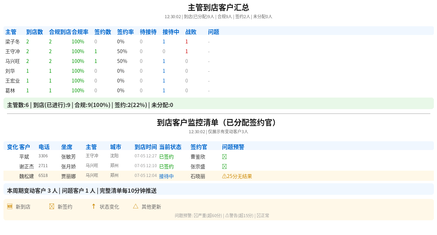Click the 当前状态 column header
This screenshot has height=235, width=437.
pos(170,147)
